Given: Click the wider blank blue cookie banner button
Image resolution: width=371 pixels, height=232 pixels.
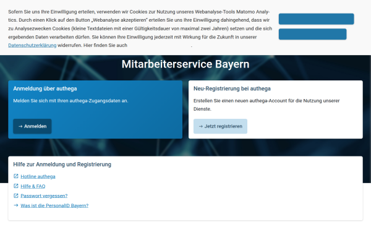Looking at the screenshot, I should [x=317, y=19].
